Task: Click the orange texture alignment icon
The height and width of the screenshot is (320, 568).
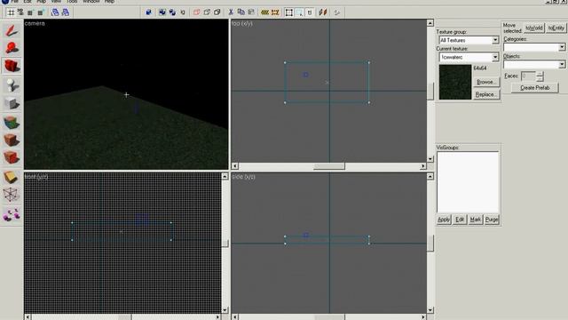Action: point(323,12)
